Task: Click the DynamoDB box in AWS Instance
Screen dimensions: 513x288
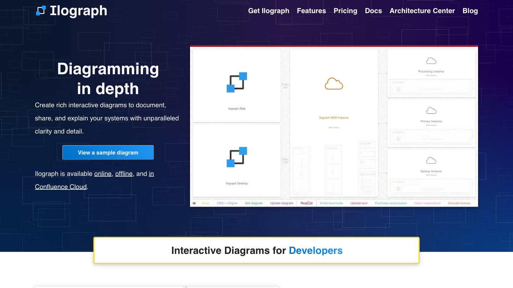Action: pos(367,183)
